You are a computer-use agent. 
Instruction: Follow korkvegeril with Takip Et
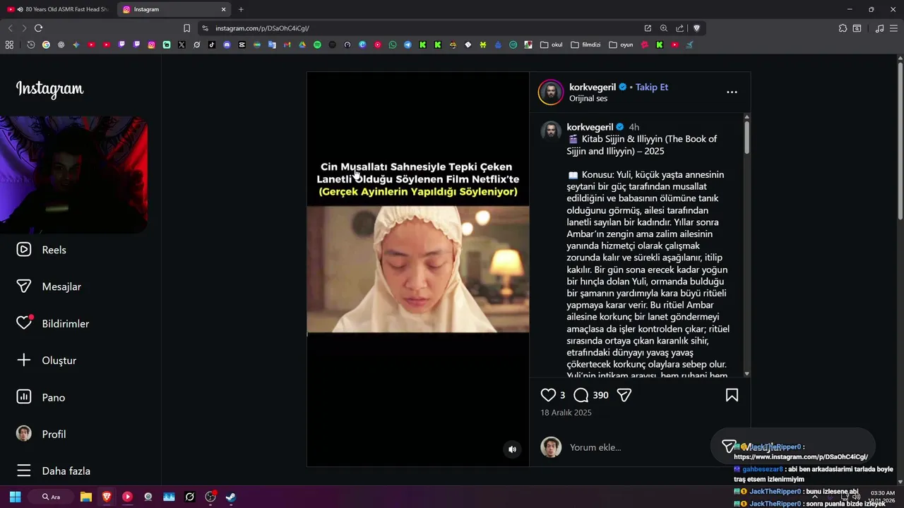pos(651,87)
